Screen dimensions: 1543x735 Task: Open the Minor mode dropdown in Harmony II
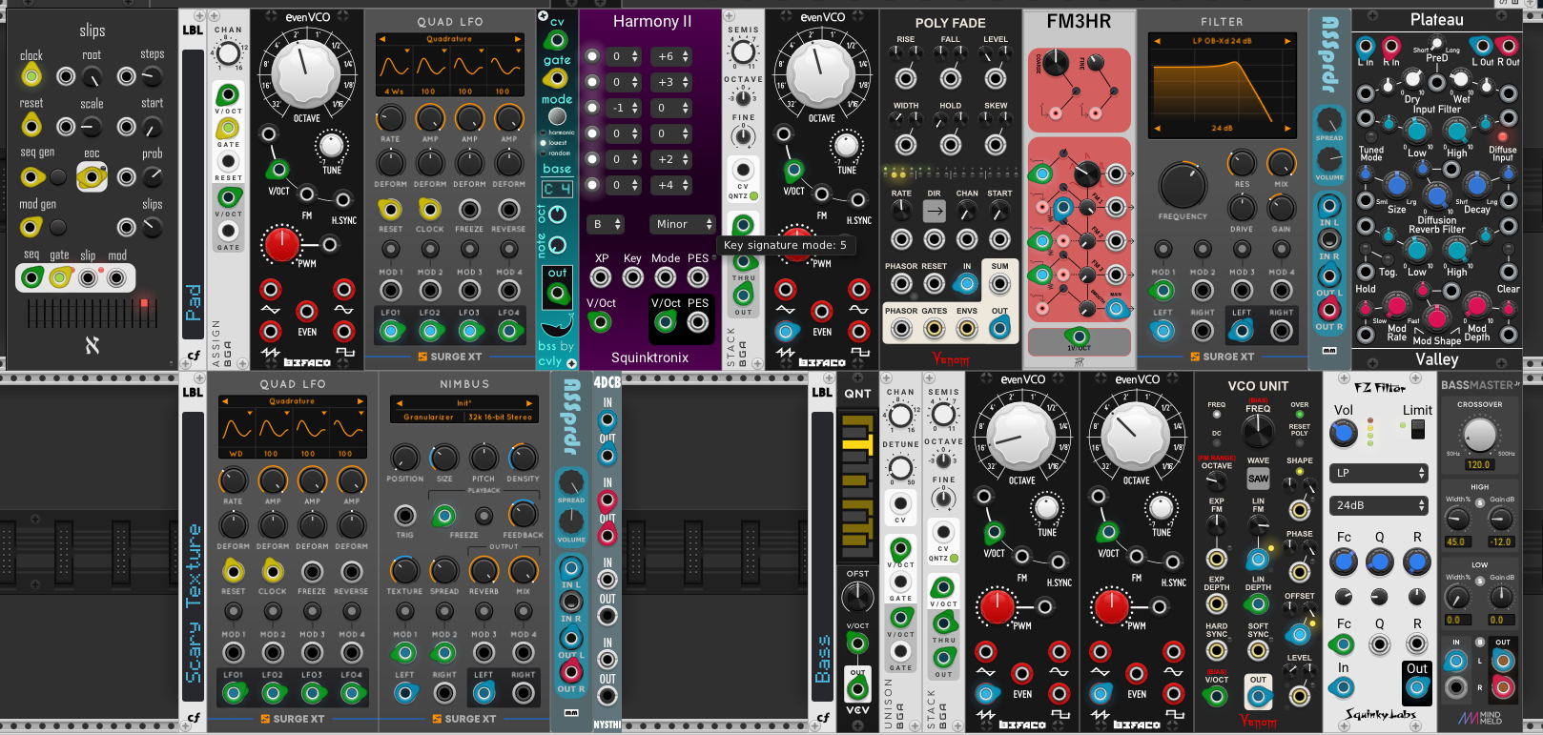click(x=683, y=224)
